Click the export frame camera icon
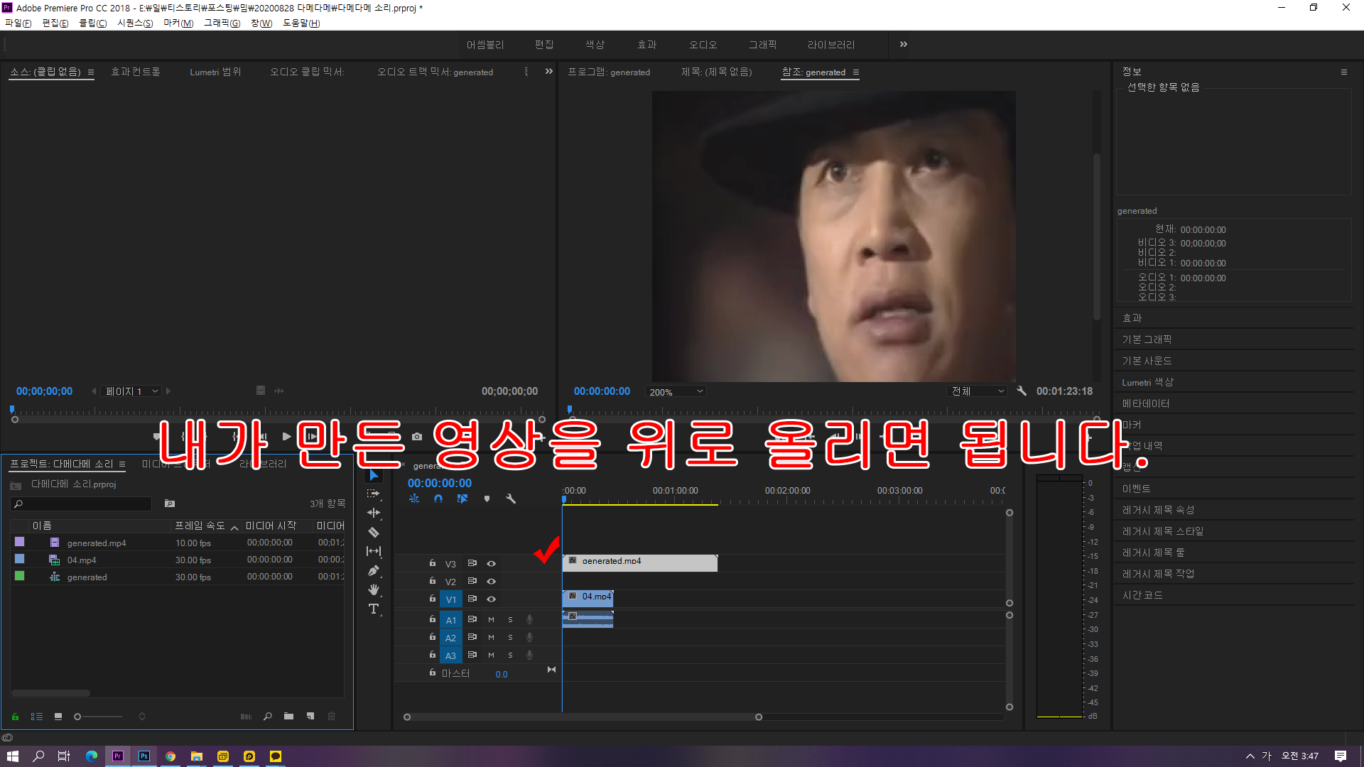Screen dimensions: 1364x767 coord(417,437)
